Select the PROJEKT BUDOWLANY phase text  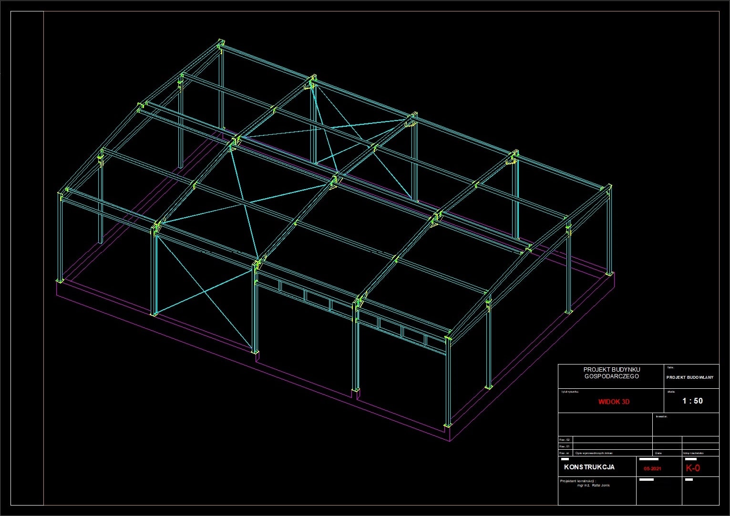(x=689, y=377)
